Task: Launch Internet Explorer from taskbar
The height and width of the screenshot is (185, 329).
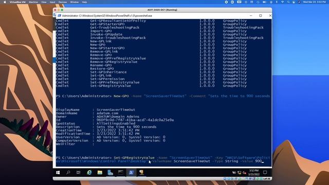Action: coord(89,173)
